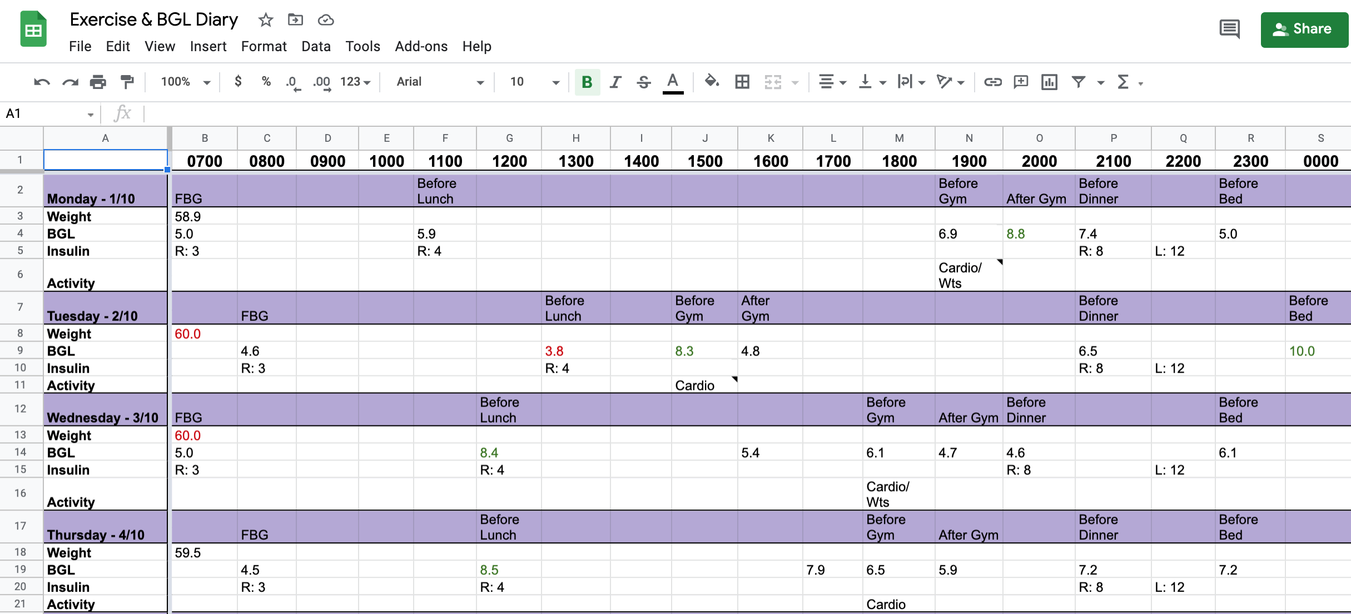
Task: Expand the Arial font dropdown
Action: pyautogui.click(x=439, y=82)
